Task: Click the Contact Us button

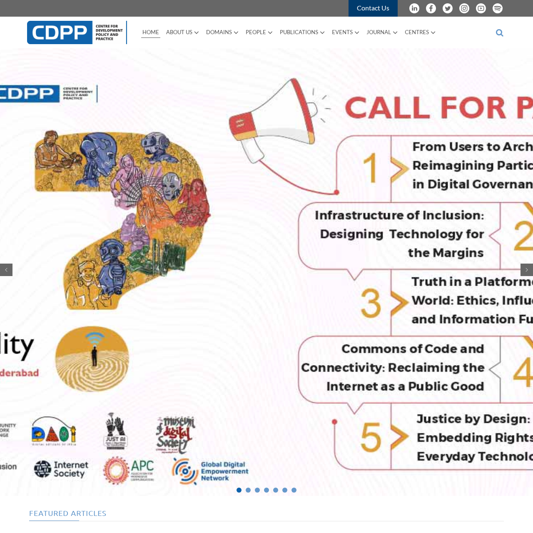Action: pyautogui.click(x=373, y=8)
